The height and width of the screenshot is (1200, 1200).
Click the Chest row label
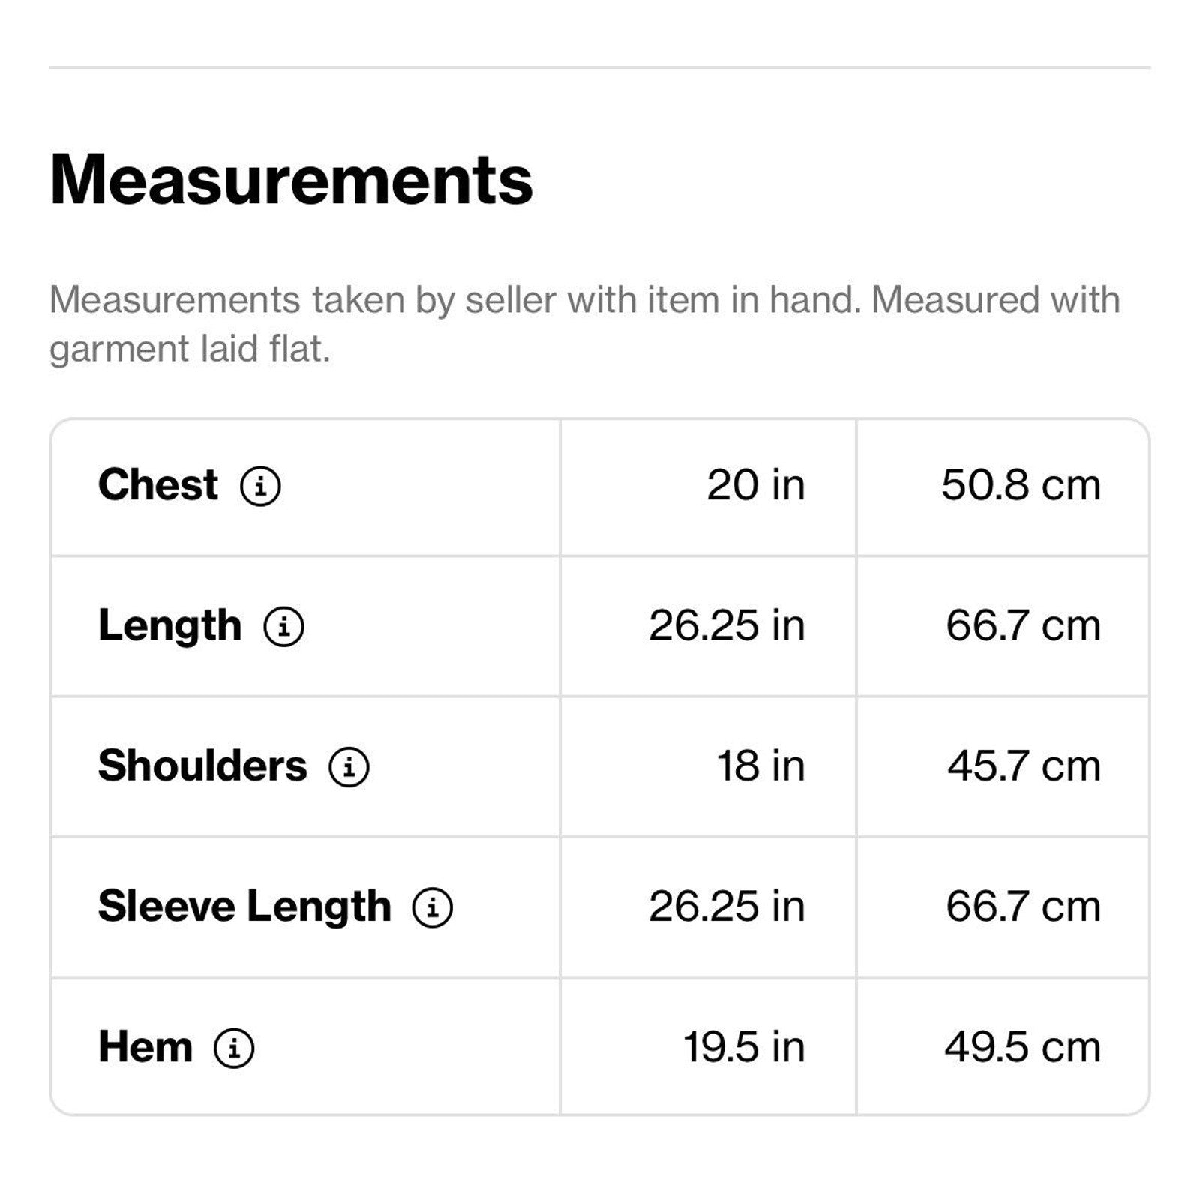[158, 484]
